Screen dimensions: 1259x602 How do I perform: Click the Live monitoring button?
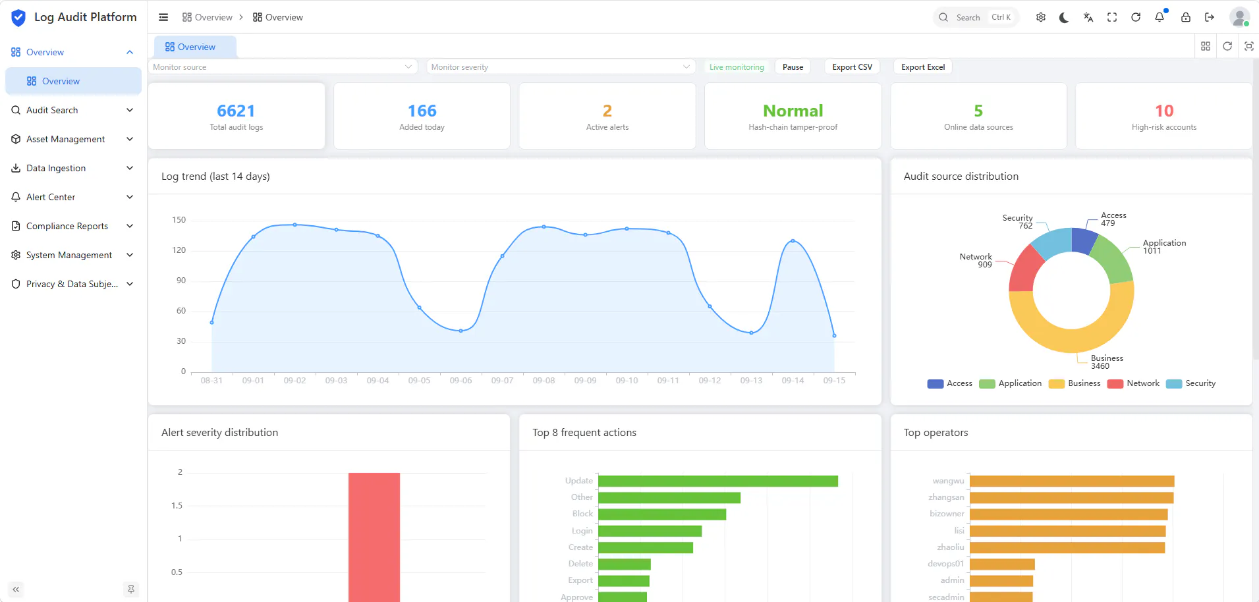(737, 67)
